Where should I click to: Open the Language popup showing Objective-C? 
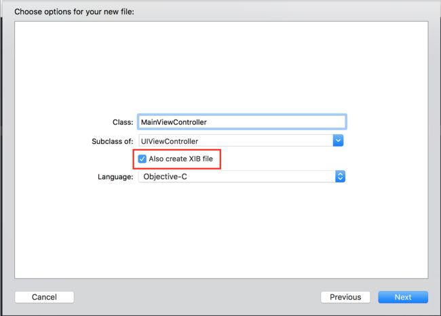(242, 176)
